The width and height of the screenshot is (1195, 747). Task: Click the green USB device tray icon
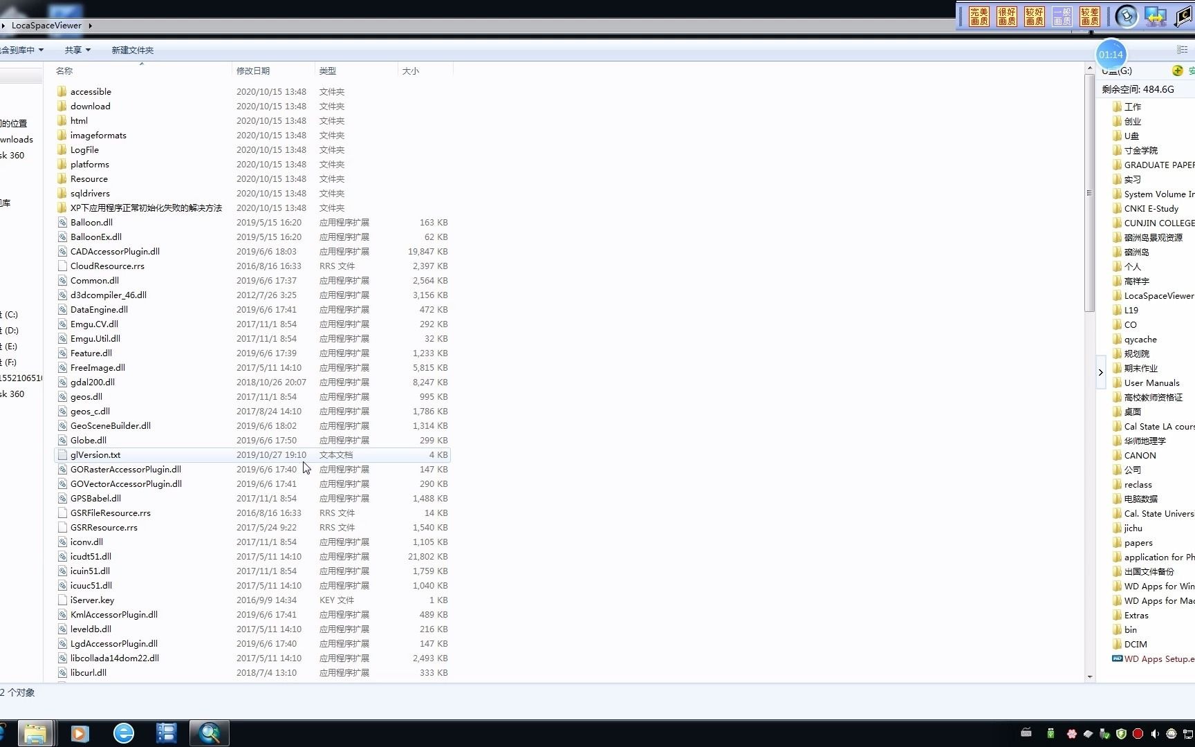pyautogui.click(x=1050, y=733)
